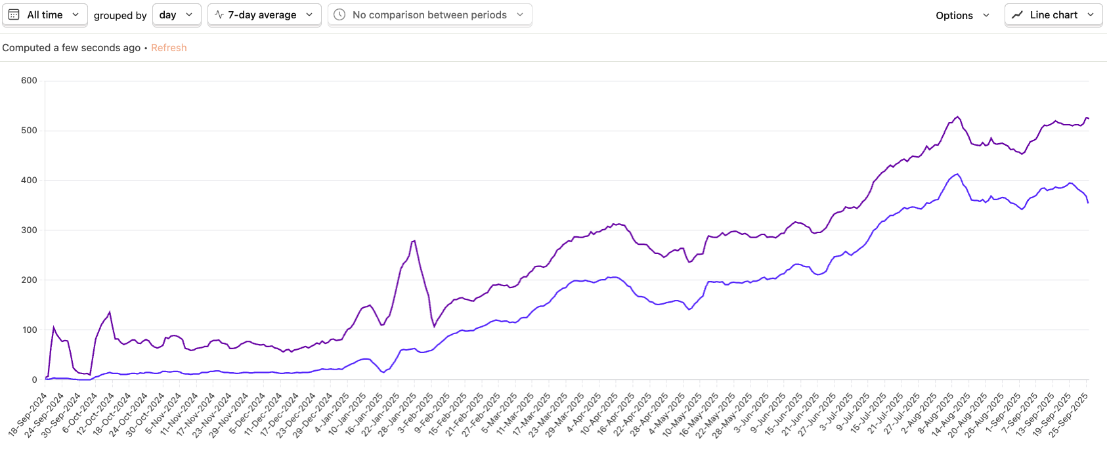Click the chevron in the Line chart selector

click(1091, 14)
